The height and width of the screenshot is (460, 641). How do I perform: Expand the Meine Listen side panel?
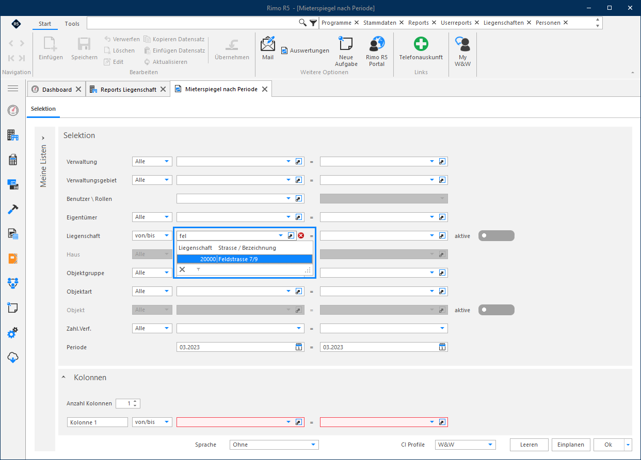pos(43,138)
